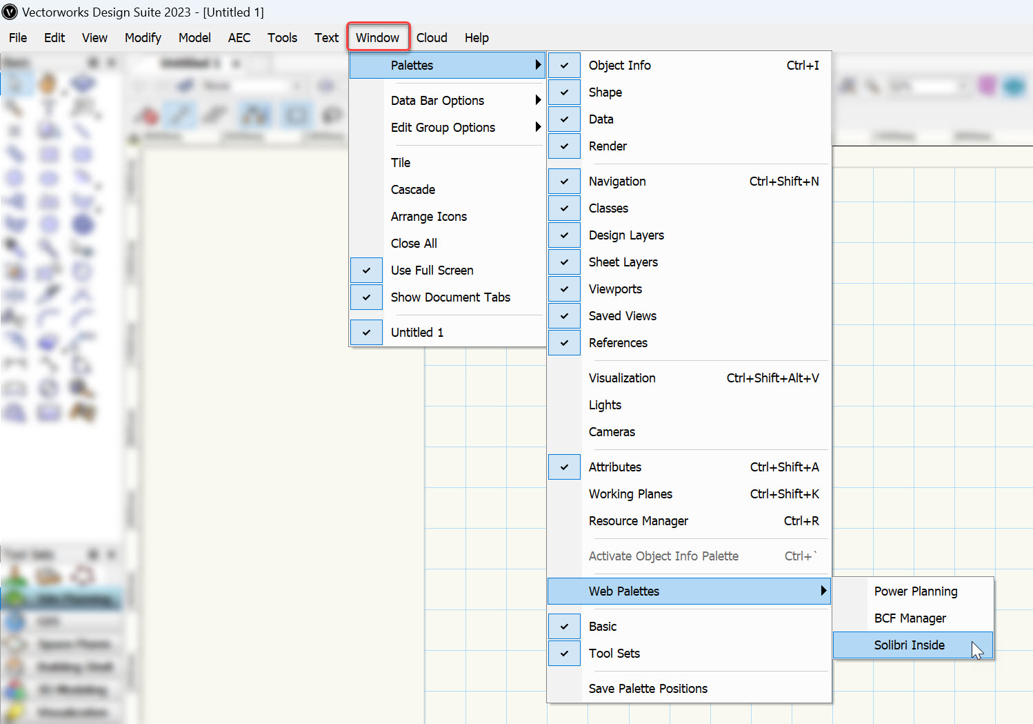Screen dimensions: 1033x724
Task: Select Close All documents
Action: (448, 244)
